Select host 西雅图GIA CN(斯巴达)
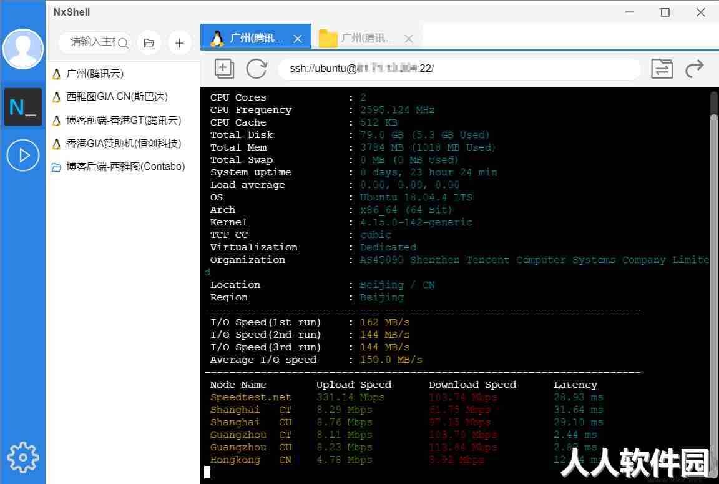Image resolution: width=719 pixels, height=484 pixels. tap(124, 97)
